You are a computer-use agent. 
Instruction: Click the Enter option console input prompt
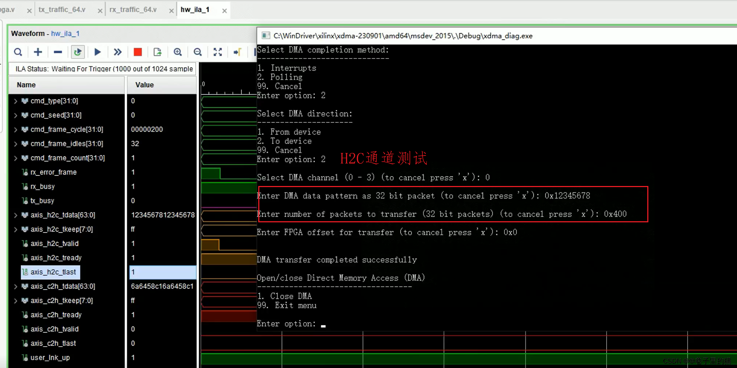click(323, 324)
